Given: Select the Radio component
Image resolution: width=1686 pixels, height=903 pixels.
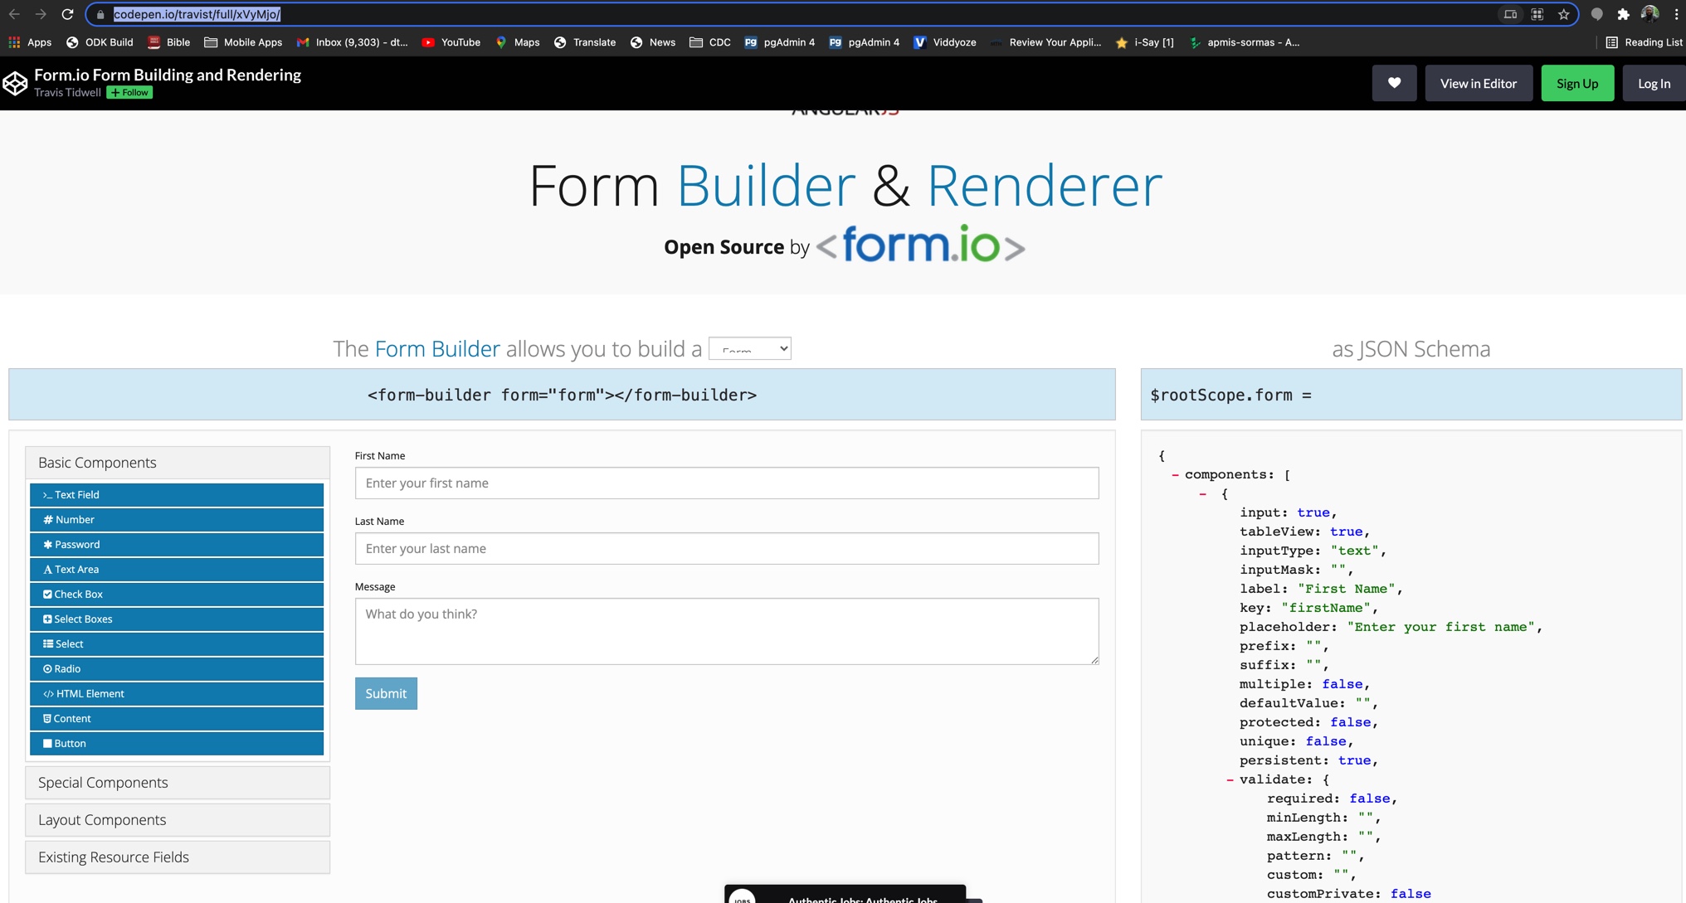Looking at the screenshot, I should pos(176,668).
